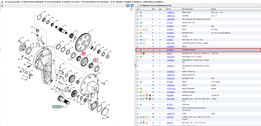
Task: Click the note icon in GEAR 43T row
Action: 141,29
